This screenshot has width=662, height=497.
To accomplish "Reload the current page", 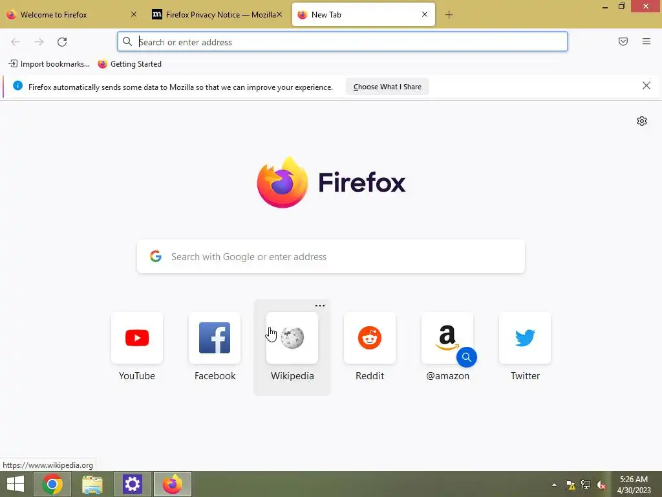I will pyautogui.click(x=62, y=42).
